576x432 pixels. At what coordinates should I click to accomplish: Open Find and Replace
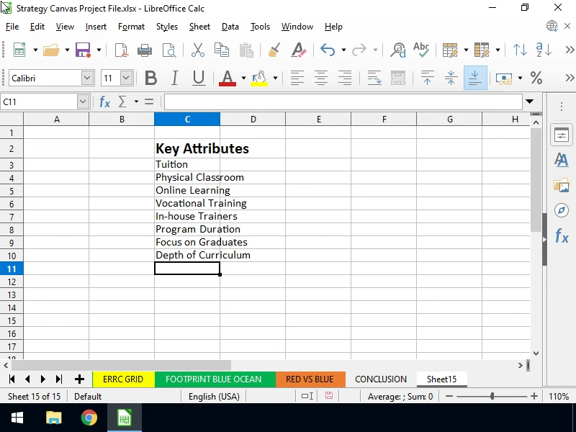[398, 50]
